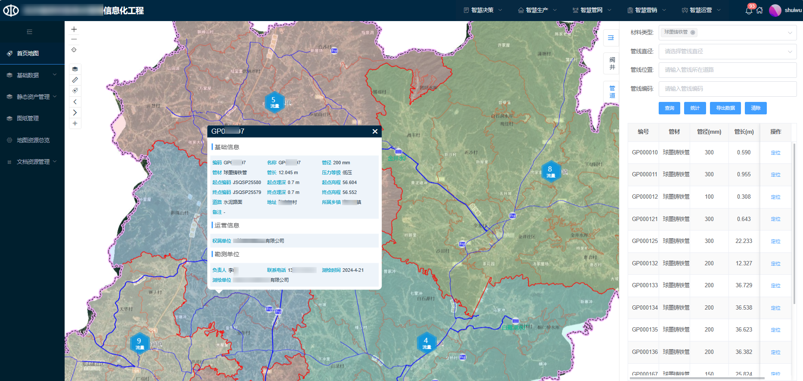
Task: Collapse the left sidebar menu icon
Action: click(29, 32)
